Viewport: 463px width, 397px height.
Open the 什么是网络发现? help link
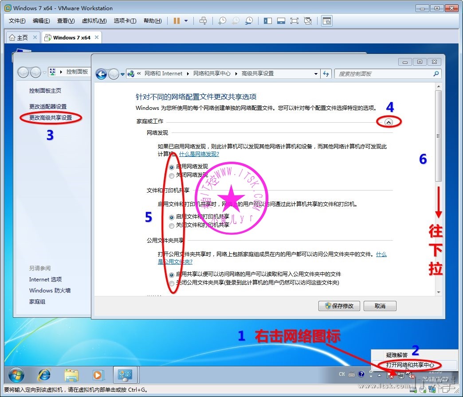pyautogui.click(x=199, y=154)
